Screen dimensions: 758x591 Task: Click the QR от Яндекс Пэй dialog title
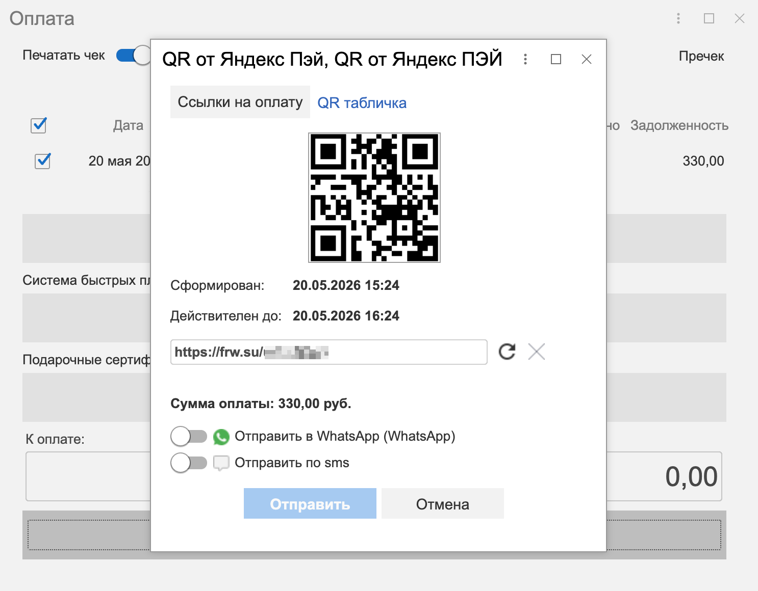tap(332, 59)
